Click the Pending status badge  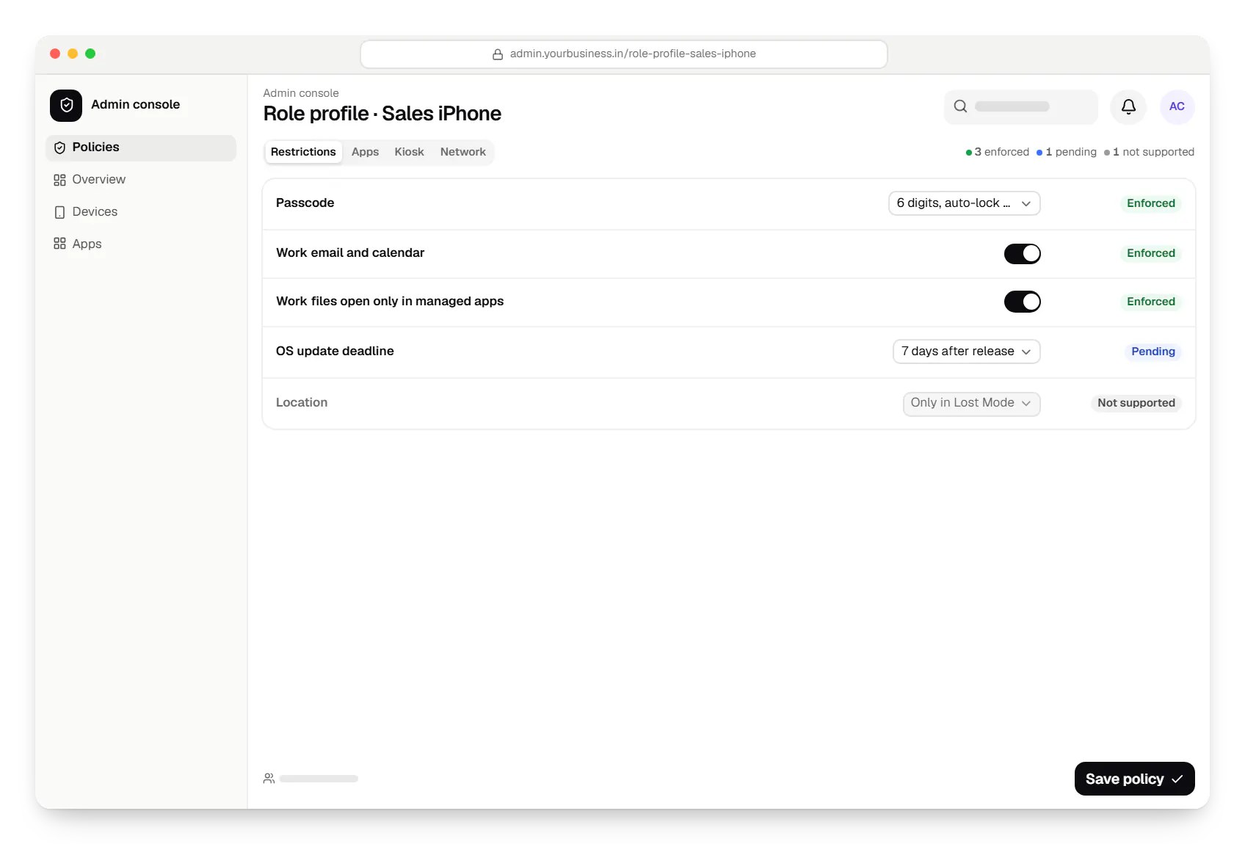[1153, 352]
